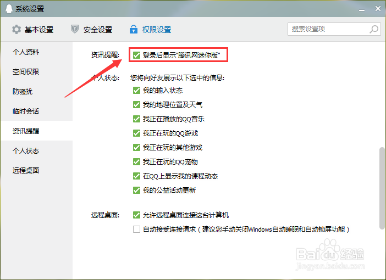The height and width of the screenshot is (280, 386).
Task: Click the blue lock icon for 权限设置
Action: click(x=134, y=29)
